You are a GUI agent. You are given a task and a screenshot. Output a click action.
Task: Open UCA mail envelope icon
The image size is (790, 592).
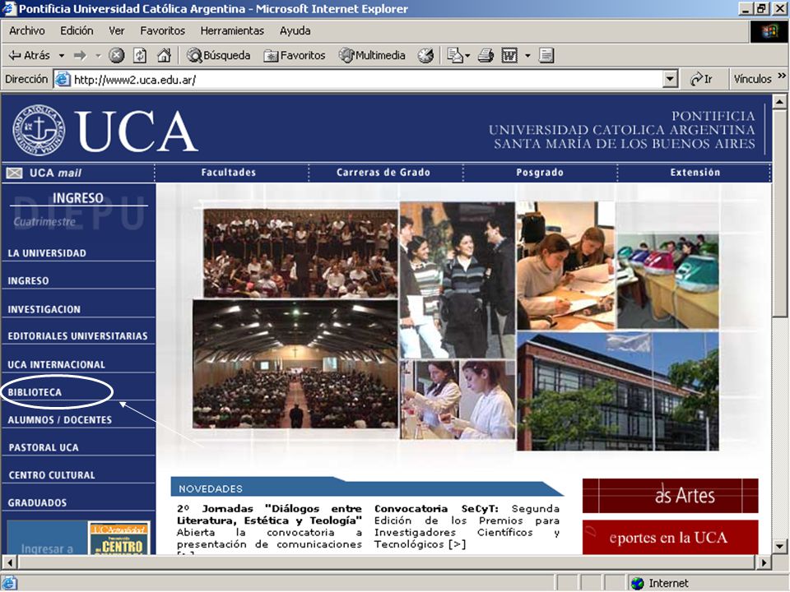[x=14, y=173]
